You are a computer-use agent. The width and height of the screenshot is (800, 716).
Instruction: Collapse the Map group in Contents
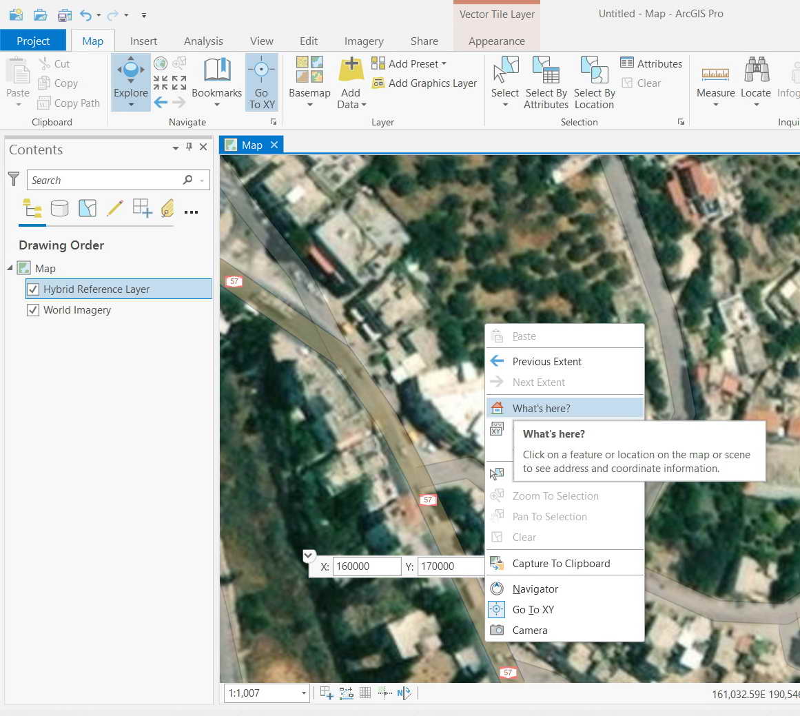pyautogui.click(x=8, y=268)
